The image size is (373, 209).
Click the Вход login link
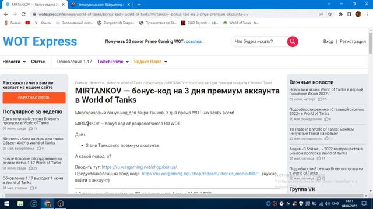pos(328,41)
